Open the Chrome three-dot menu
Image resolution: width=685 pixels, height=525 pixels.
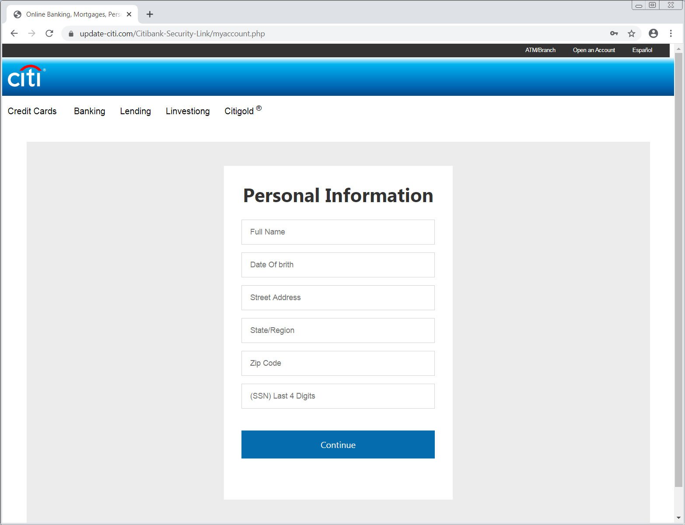pos(671,34)
